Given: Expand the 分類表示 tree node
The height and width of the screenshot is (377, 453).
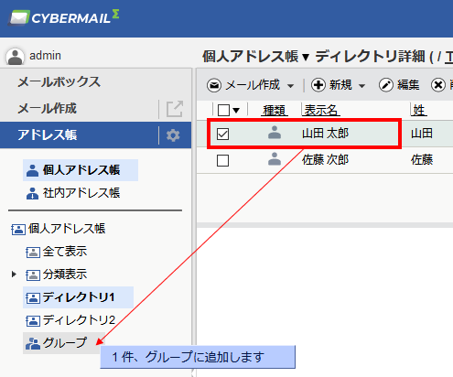Looking at the screenshot, I should (14, 274).
